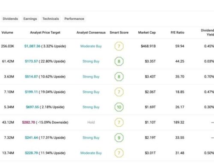Select the $3.43T market cap cell

pos(150,77)
